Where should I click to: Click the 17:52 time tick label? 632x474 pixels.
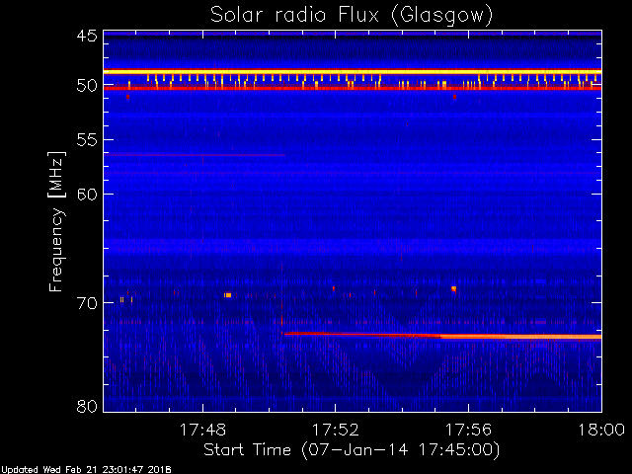point(336,430)
